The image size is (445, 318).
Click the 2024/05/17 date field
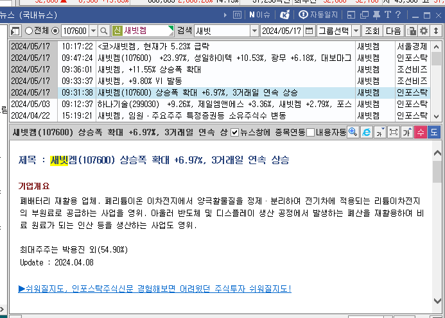pyautogui.click(x=281, y=31)
